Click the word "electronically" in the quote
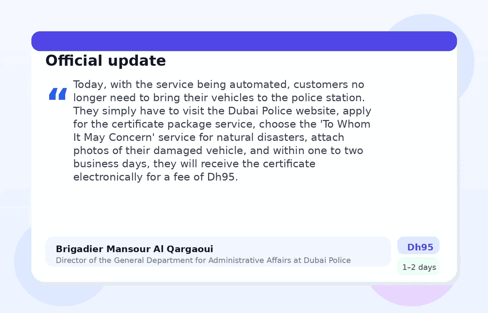The width and height of the screenshot is (488, 313). click(108, 177)
